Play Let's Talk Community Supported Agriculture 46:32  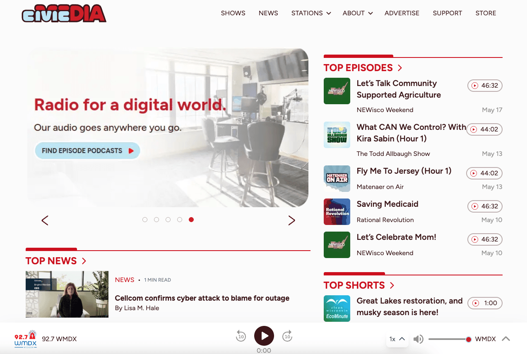coord(485,86)
